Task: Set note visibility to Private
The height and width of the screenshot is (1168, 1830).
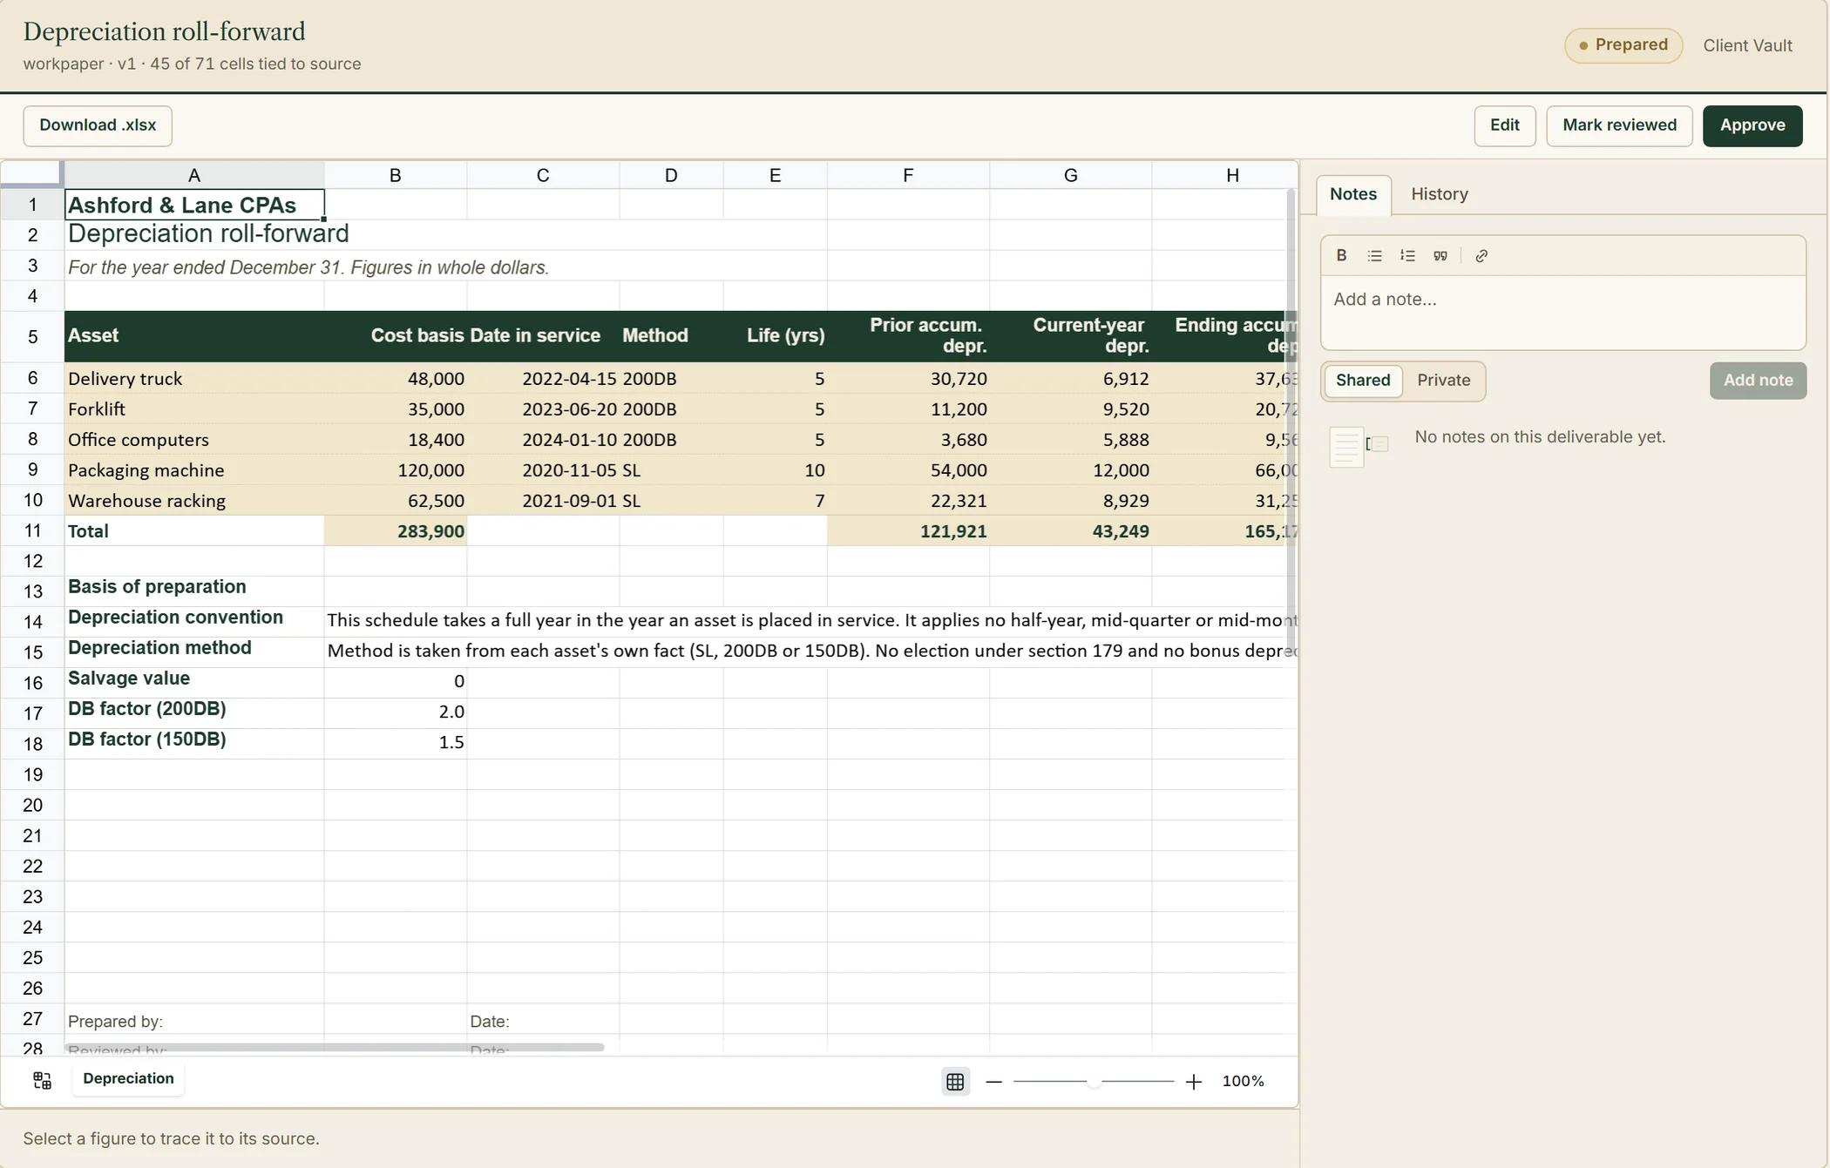Action: pos(1443,381)
